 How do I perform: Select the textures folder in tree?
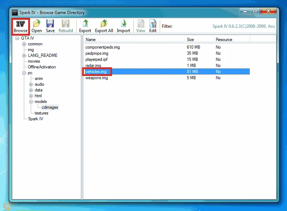coord(41,113)
